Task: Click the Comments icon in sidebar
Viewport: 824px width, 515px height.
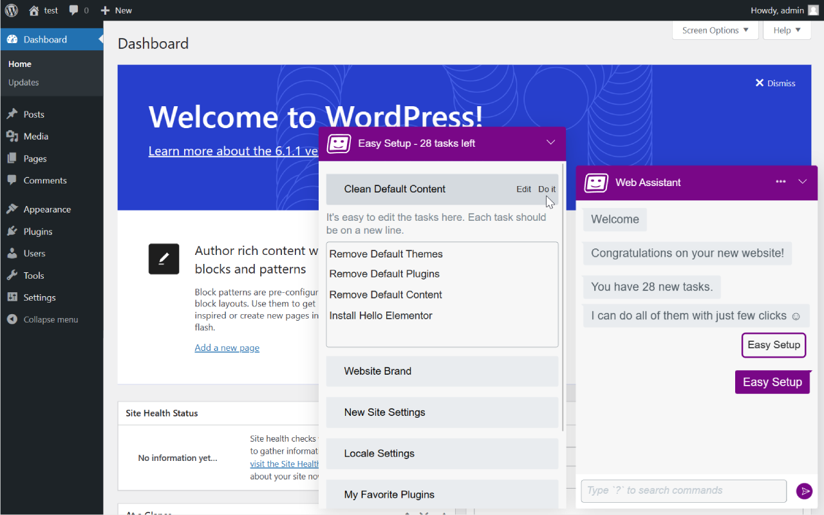Action: coord(12,180)
